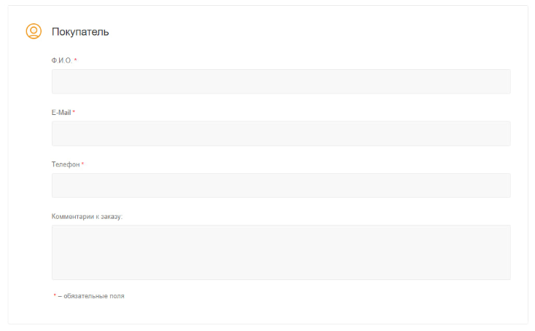This screenshot has height=331, width=535.
Task: Focus the order comments text area
Action: tap(281, 252)
